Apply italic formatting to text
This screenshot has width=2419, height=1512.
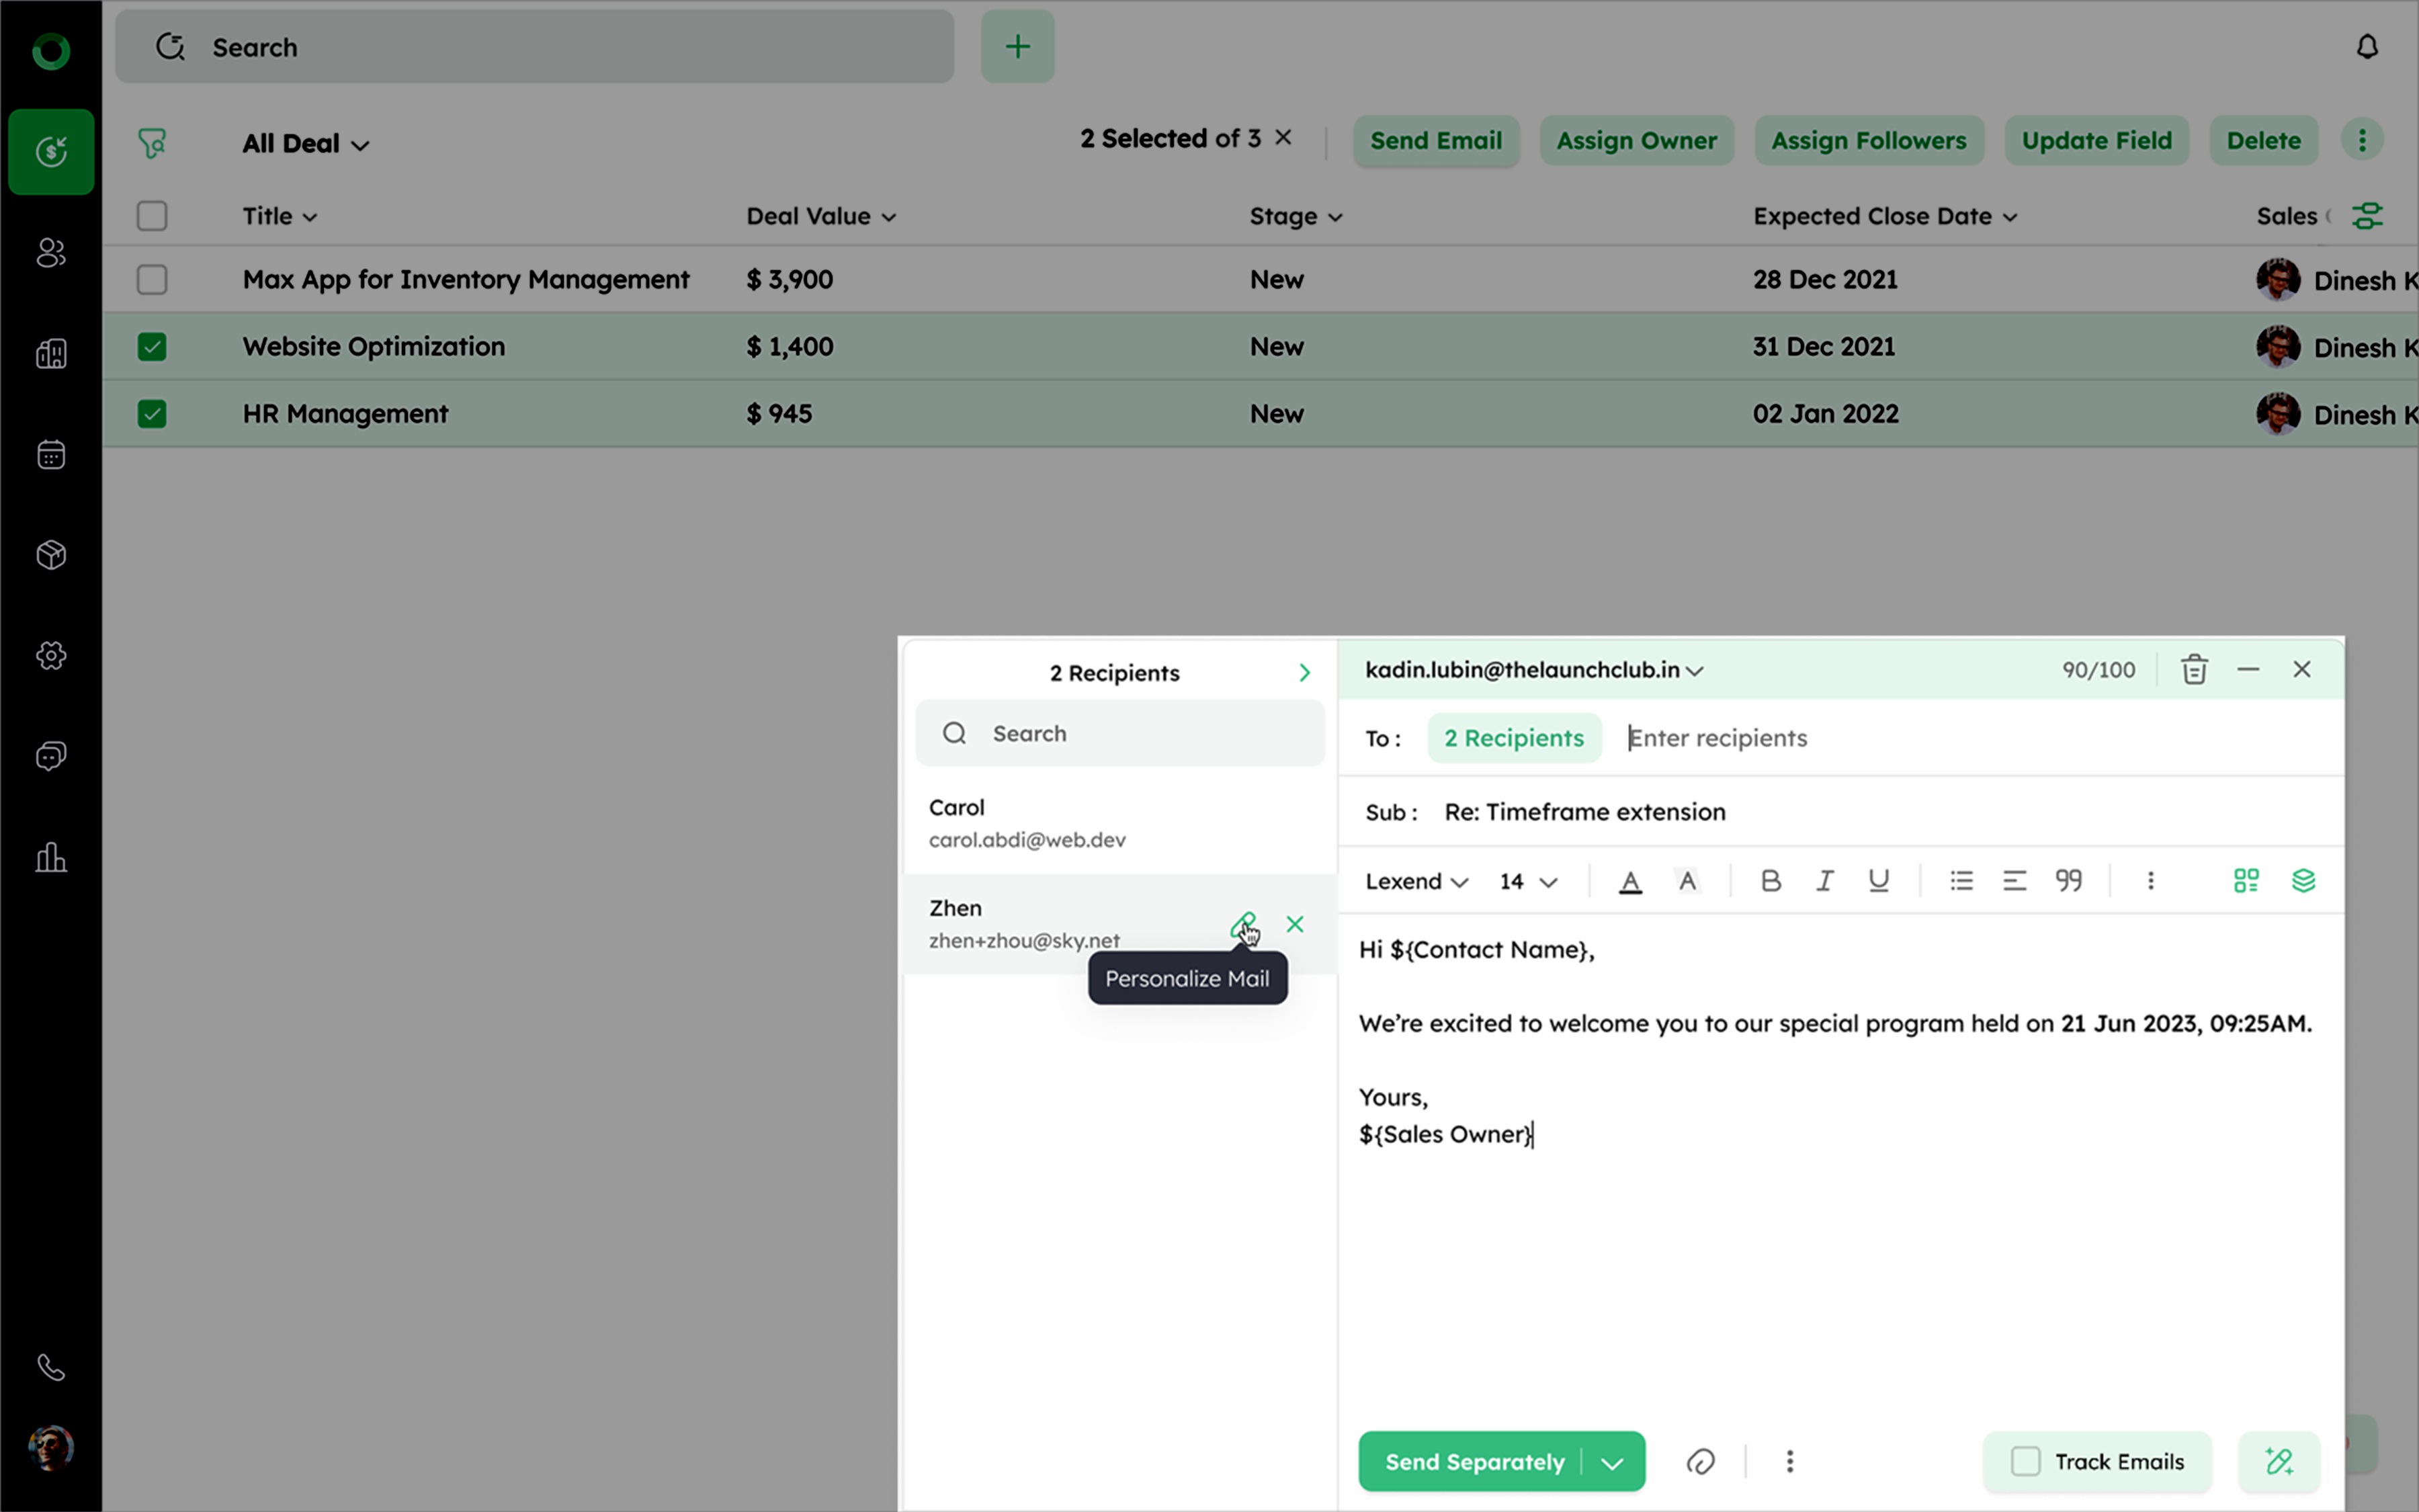[1824, 880]
